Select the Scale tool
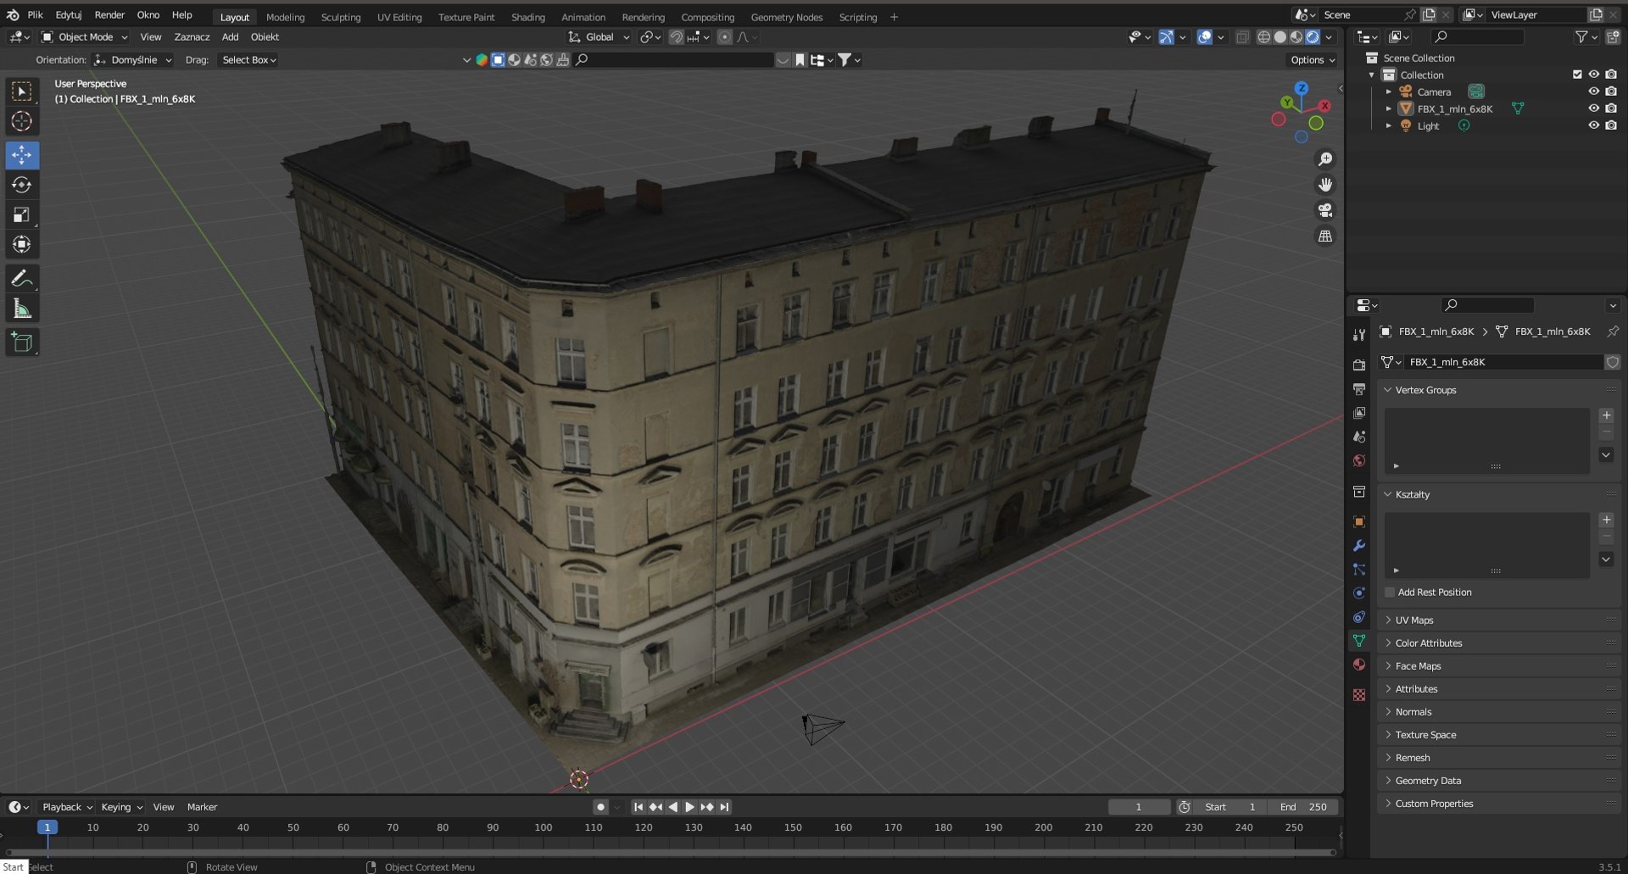The image size is (1628, 874). click(x=22, y=214)
